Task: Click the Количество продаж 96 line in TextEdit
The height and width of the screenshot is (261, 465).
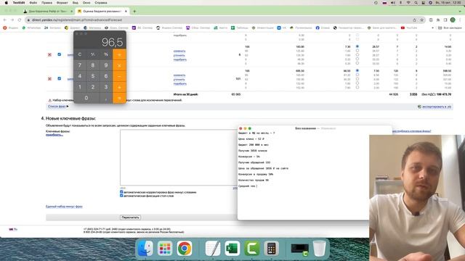Action: pyautogui.click(x=254, y=181)
